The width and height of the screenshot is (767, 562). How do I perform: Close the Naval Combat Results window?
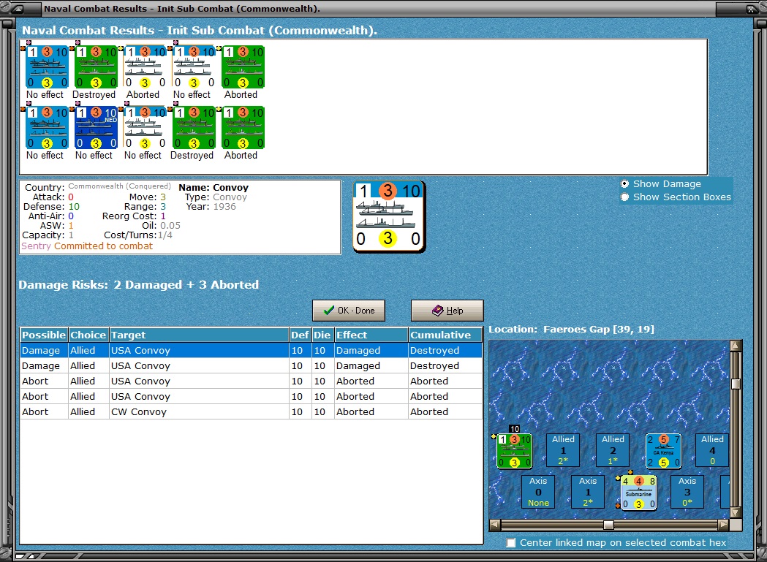(x=751, y=9)
